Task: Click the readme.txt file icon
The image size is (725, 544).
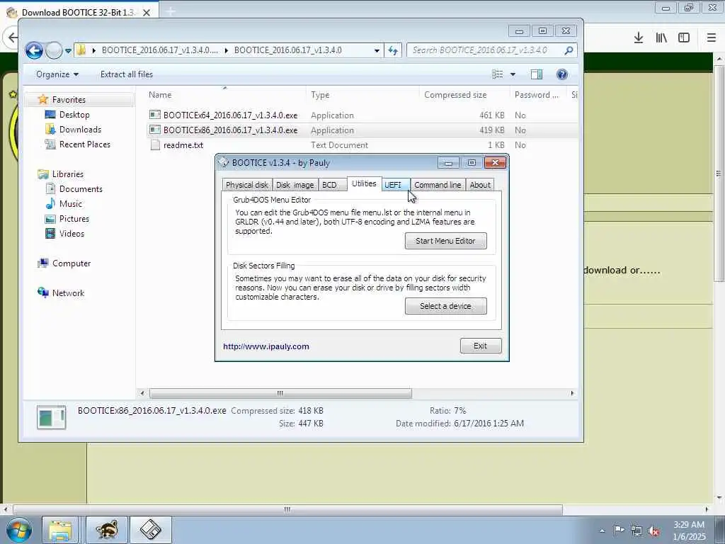Action: coord(155,144)
